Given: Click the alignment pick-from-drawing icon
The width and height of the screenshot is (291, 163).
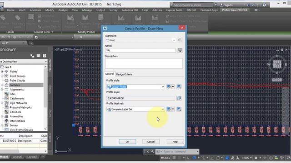Looking at the screenshot, I should 180,40.
